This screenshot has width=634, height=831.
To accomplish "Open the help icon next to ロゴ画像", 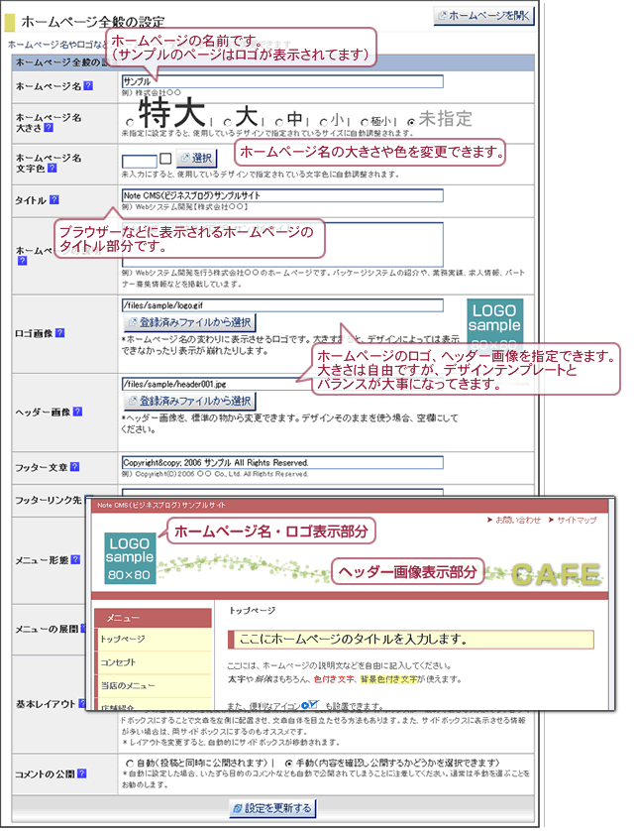I will click(x=59, y=332).
